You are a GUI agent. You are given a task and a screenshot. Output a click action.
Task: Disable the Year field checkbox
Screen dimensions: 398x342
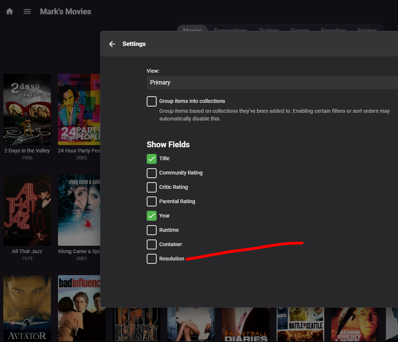pyautogui.click(x=151, y=216)
